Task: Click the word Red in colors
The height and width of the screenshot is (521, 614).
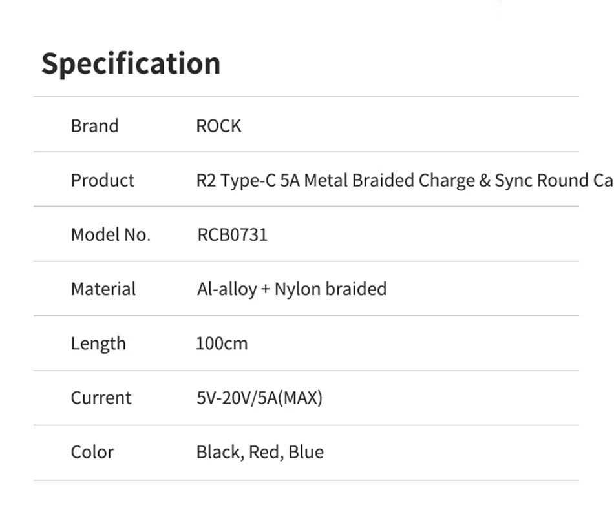Action: [x=265, y=452]
